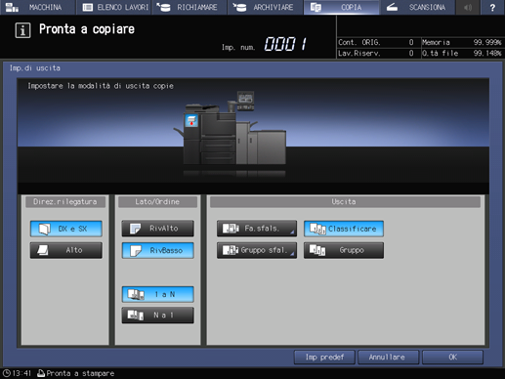Go to the ARCHIVIARE tab
The height and width of the screenshot is (379, 505).
pos(266,7)
